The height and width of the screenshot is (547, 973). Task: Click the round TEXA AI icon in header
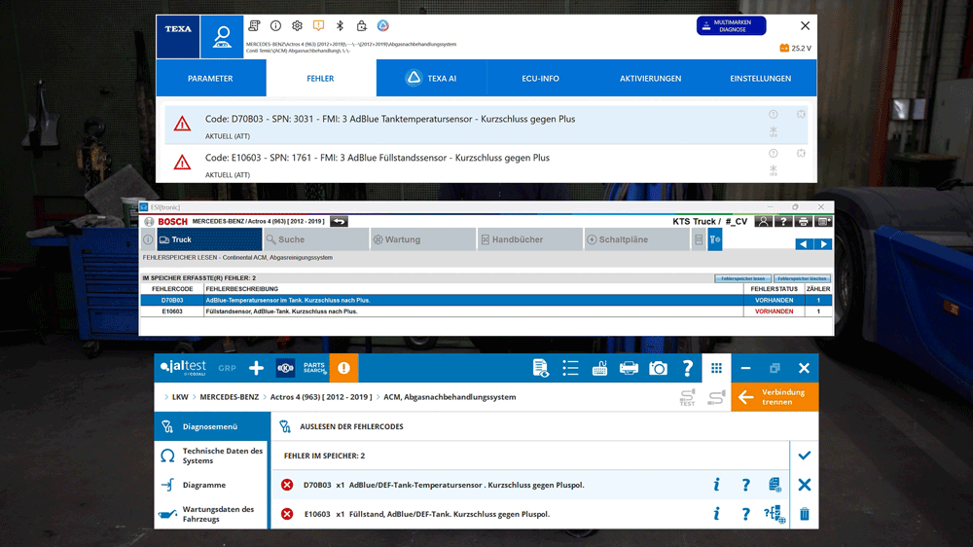point(382,25)
